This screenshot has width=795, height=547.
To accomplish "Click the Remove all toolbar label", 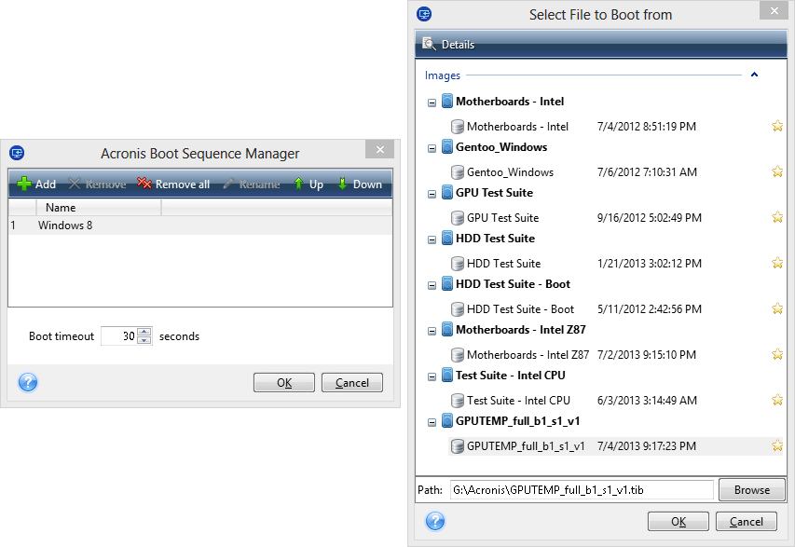I will point(183,184).
